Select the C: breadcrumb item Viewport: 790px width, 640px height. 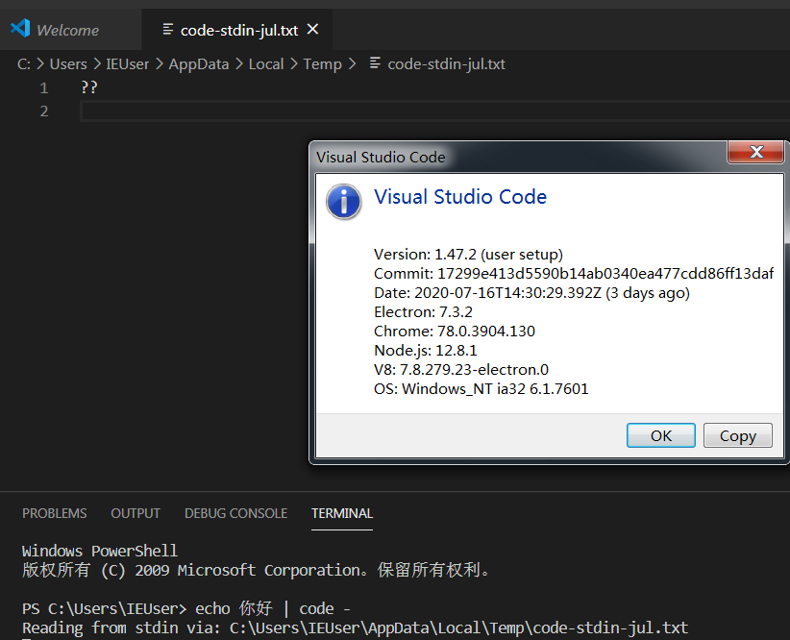(x=23, y=64)
